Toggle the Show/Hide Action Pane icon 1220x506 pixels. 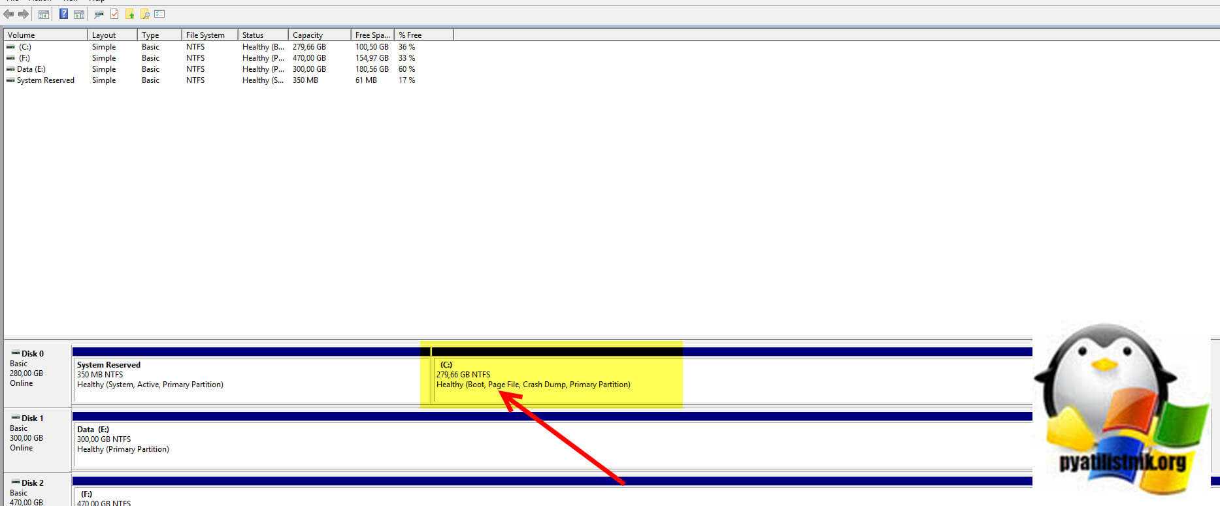(x=78, y=14)
